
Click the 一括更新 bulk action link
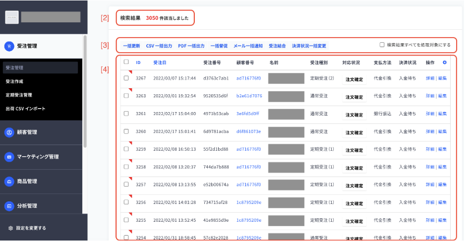click(131, 46)
